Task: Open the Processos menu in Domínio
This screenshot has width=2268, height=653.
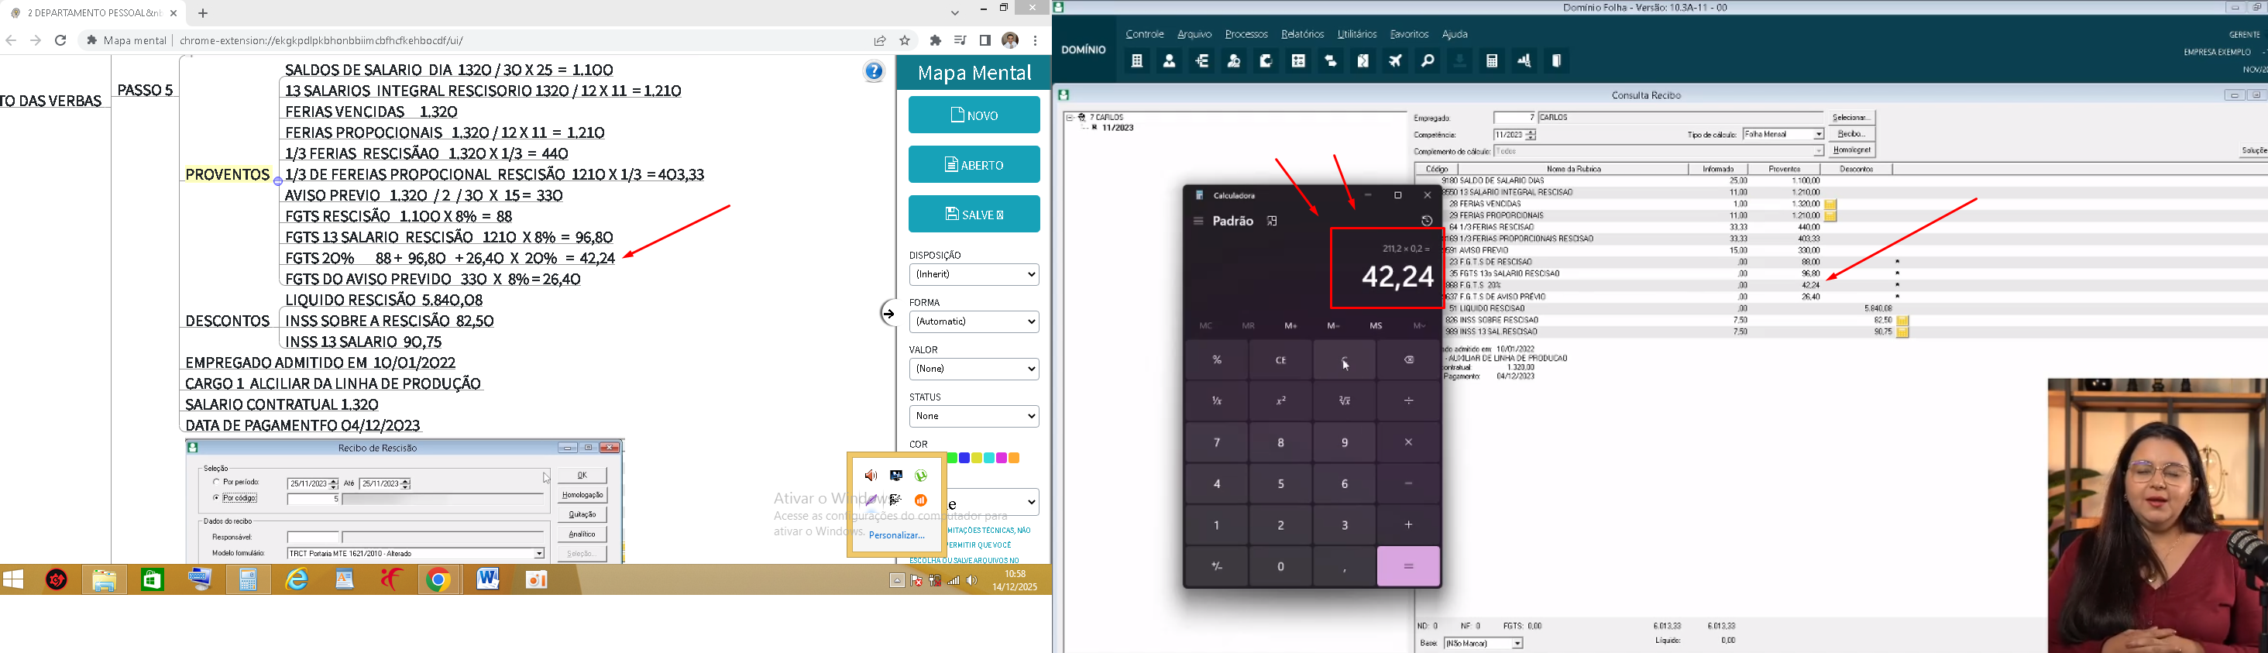Action: coord(1246,34)
